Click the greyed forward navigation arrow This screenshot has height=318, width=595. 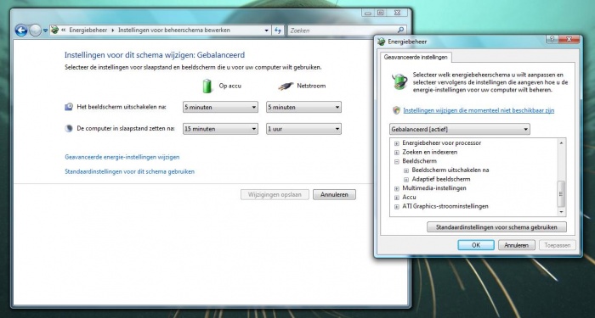click(36, 31)
